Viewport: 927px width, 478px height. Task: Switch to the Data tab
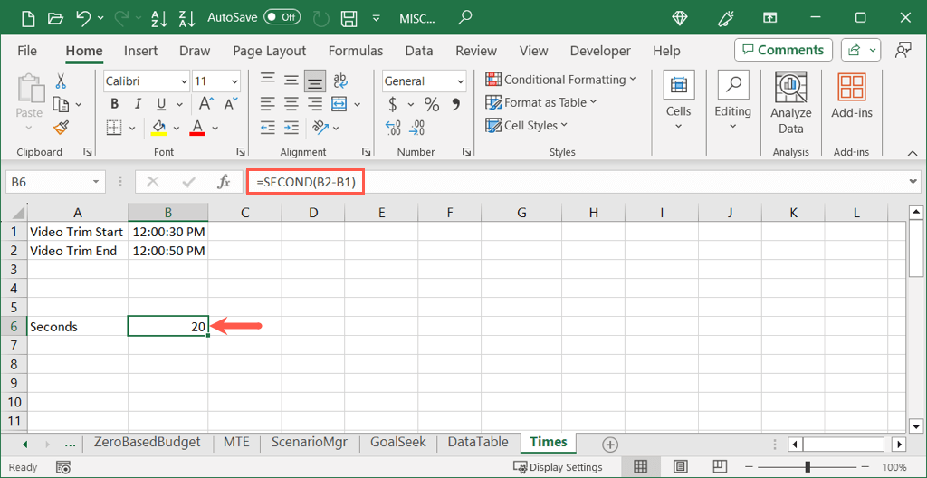click(x=419, y=51)
